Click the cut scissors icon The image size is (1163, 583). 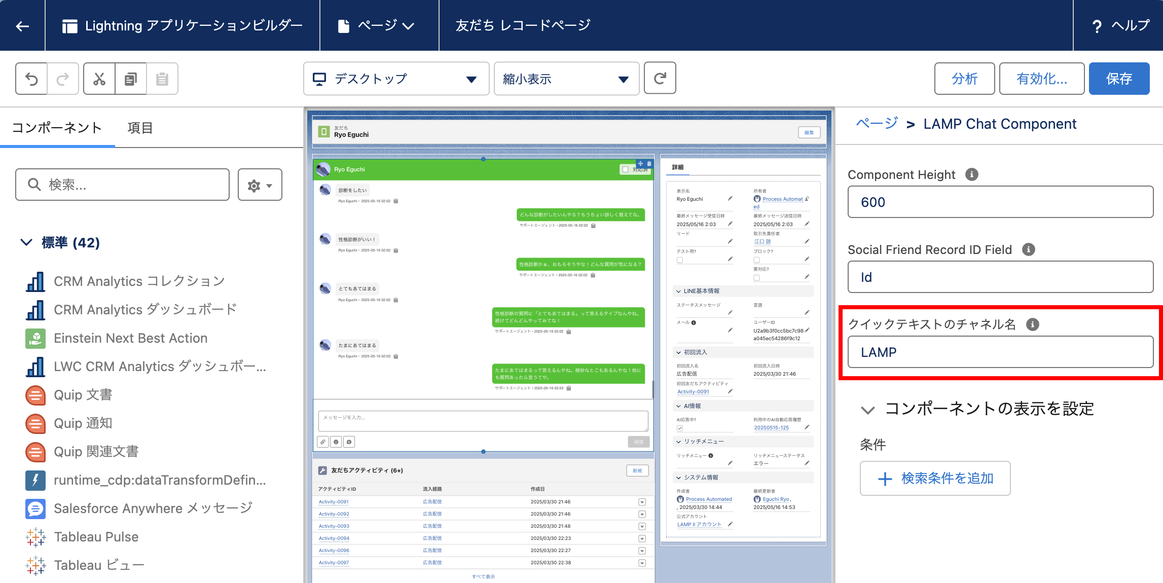click(99, 79)
